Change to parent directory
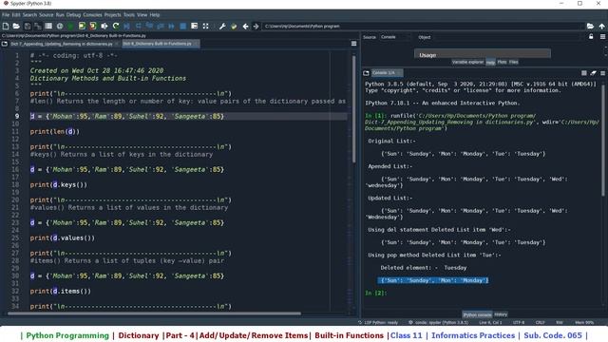Viewport: 608px width, 342px height. coord(601,26)
